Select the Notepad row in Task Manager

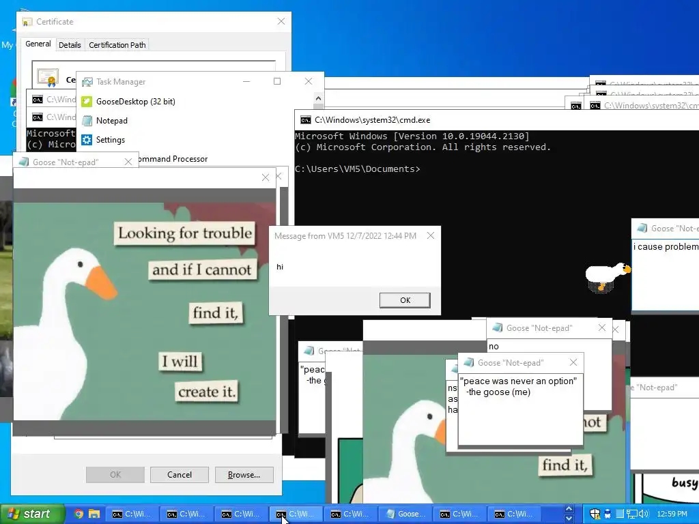coord(196,121)
